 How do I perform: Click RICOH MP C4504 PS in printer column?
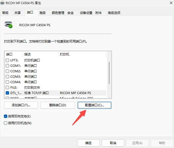[75, 93]
